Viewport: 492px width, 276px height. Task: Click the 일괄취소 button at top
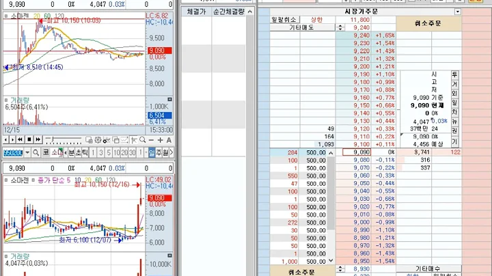coord(284,20)
